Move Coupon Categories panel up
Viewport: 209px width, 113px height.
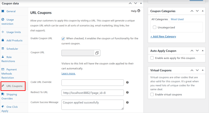[x=192, y=11]
